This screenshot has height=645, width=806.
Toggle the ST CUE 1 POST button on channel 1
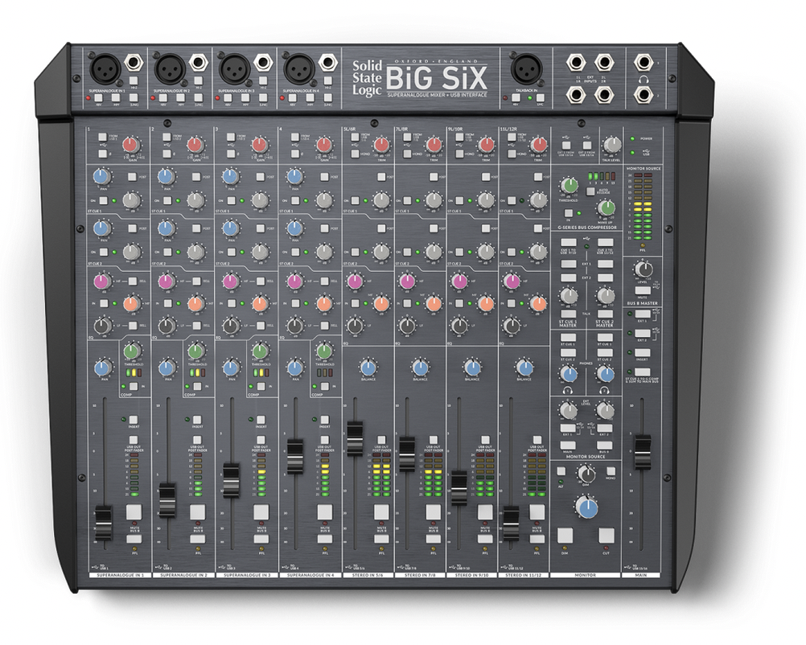click(132, 177)
